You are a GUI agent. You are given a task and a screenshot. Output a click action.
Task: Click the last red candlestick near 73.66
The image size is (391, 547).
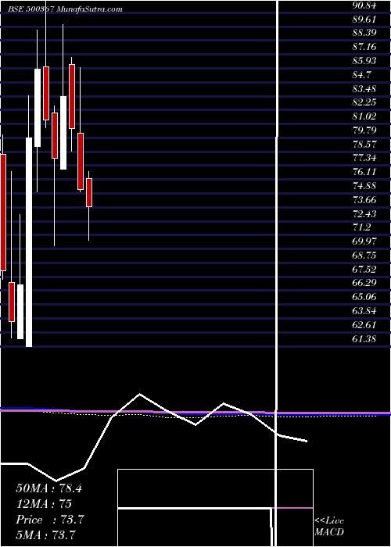click(x=89, y=192)
